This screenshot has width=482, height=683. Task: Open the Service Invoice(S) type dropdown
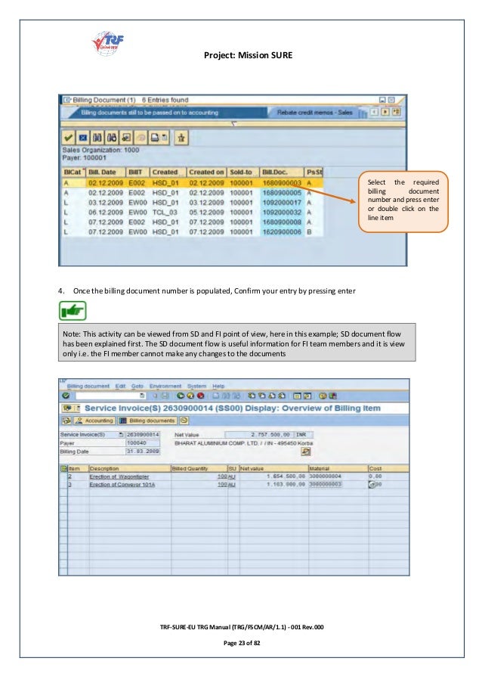pos(121,435)
